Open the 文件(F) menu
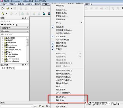Viewport: 123px width, 108px height. 4,4
